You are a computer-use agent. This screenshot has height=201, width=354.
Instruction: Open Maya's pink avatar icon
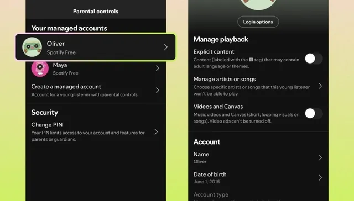coord(40,68)
